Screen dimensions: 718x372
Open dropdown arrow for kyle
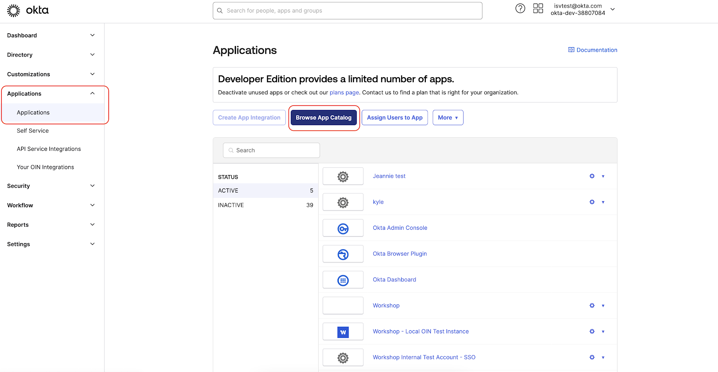coord(603,202)
